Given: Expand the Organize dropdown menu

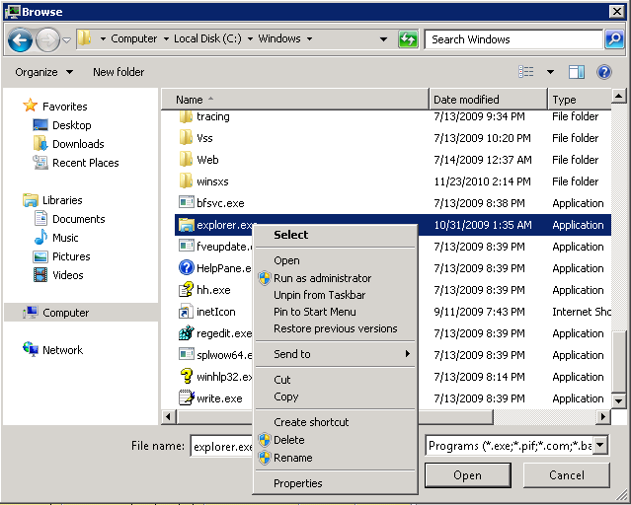Looking at the screenshot, I should (43, 72).
